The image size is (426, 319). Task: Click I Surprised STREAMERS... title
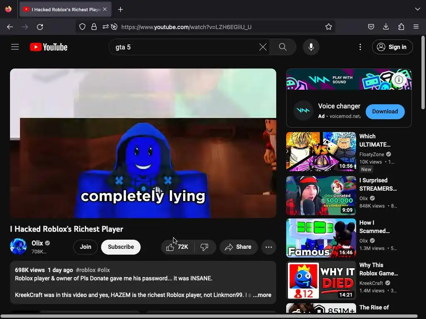[x=378, y=184]
